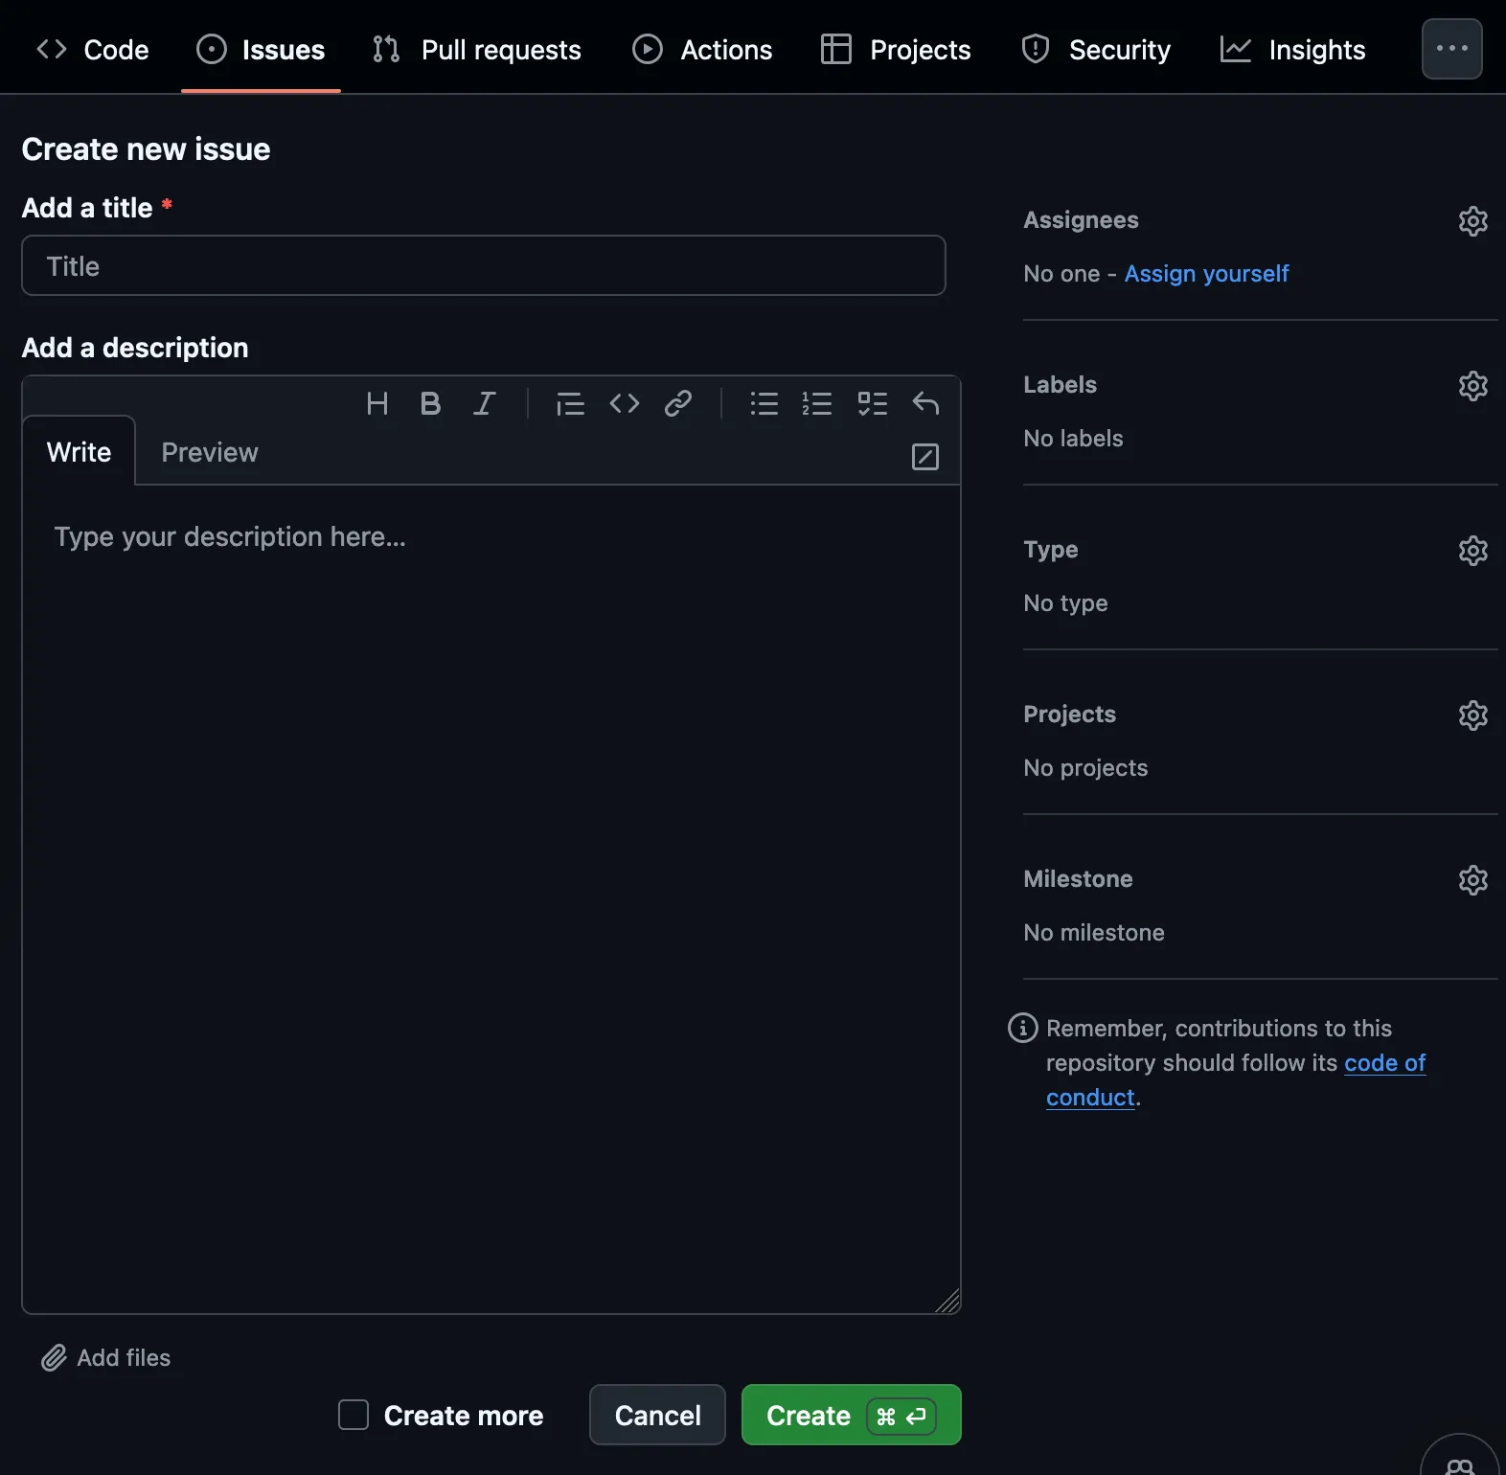Insert a task list

(x=872, y=403)
